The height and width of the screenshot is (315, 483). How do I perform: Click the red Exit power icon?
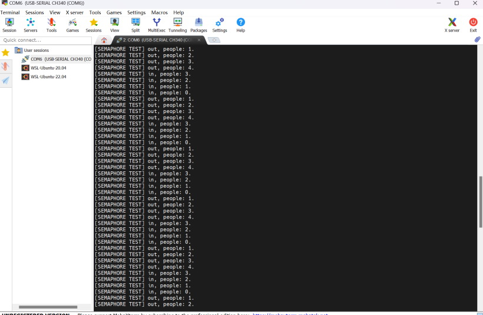coord(473,25)
